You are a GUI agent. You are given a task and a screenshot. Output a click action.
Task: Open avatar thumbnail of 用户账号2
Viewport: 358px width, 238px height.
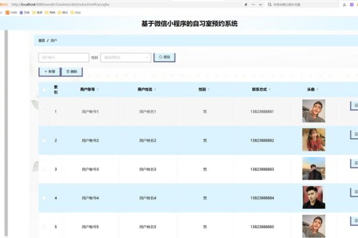point(314,140)
